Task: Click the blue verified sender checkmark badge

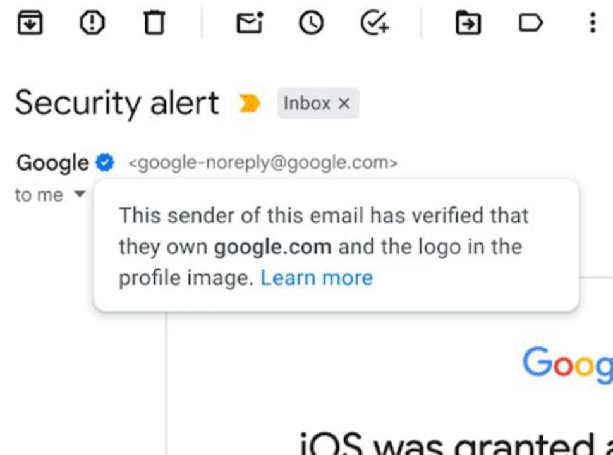Action: pyautogui.click(x=105, y=162)
